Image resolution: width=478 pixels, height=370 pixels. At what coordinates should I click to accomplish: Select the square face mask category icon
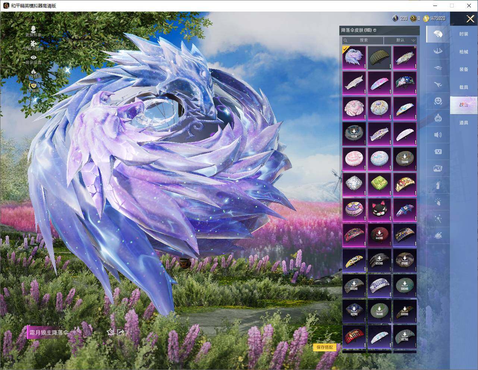438,151
